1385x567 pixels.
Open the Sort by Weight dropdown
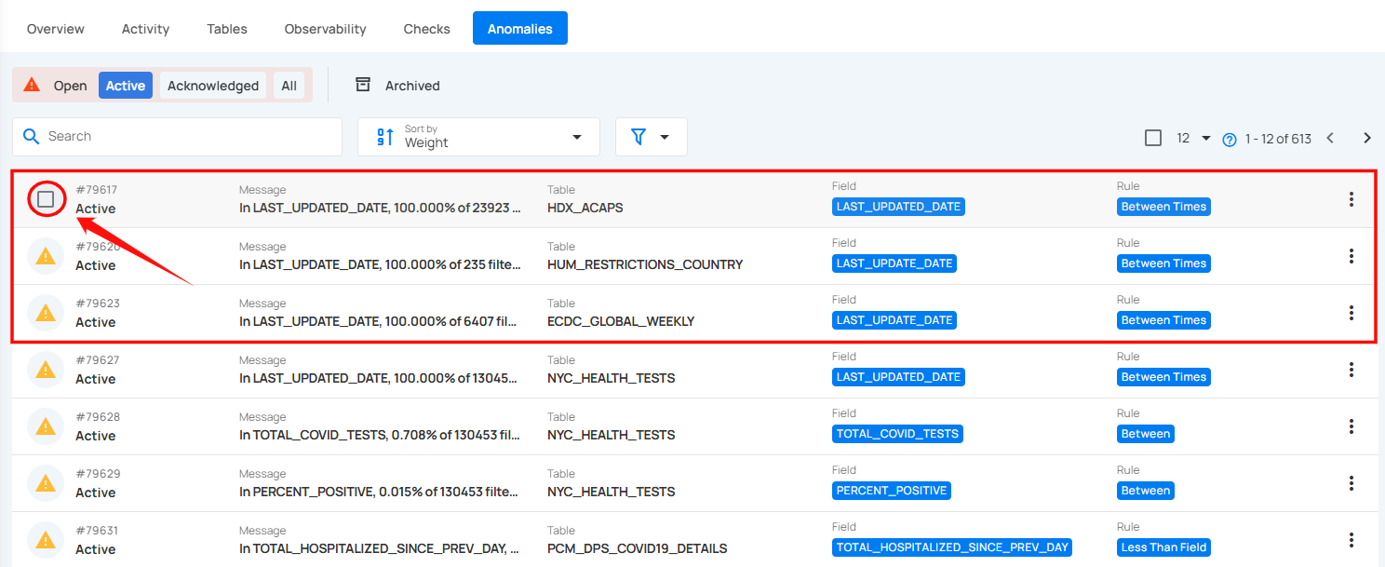pos(478,137)
